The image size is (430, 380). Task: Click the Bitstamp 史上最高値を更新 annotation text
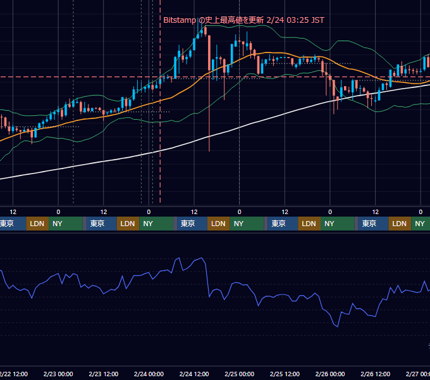(x=243, y=20)
